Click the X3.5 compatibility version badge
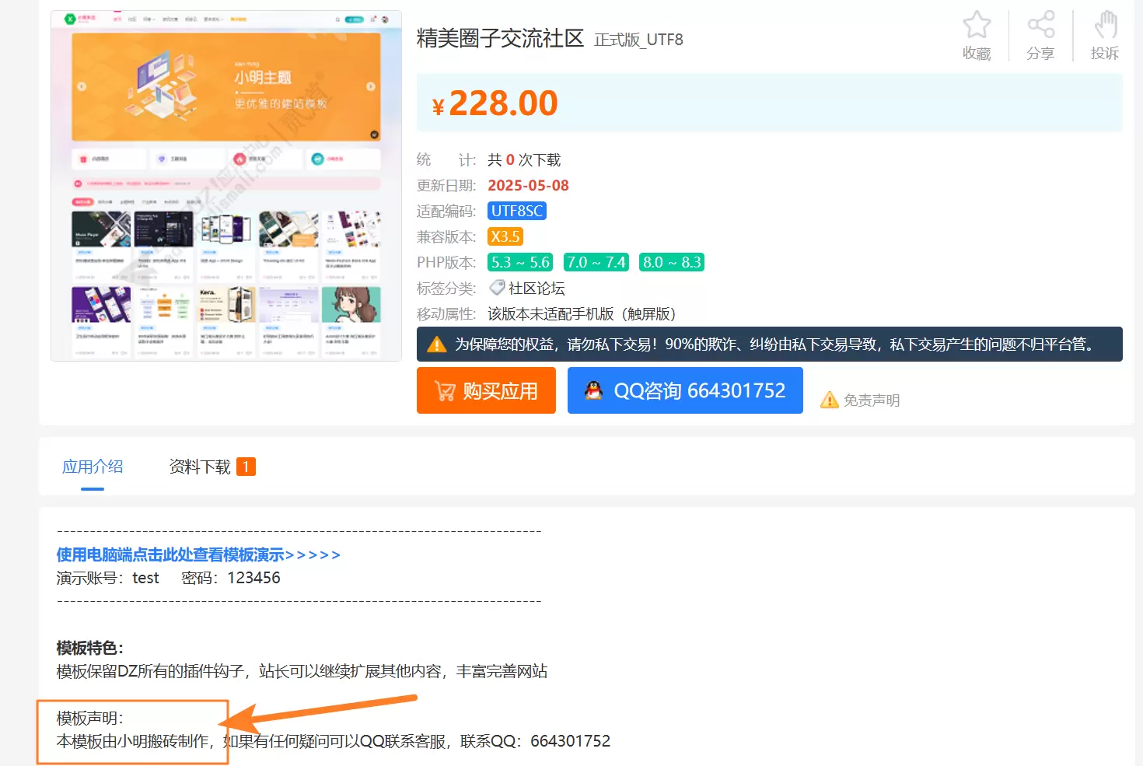This screenshot has width=1143, height=766. point(505,236)
